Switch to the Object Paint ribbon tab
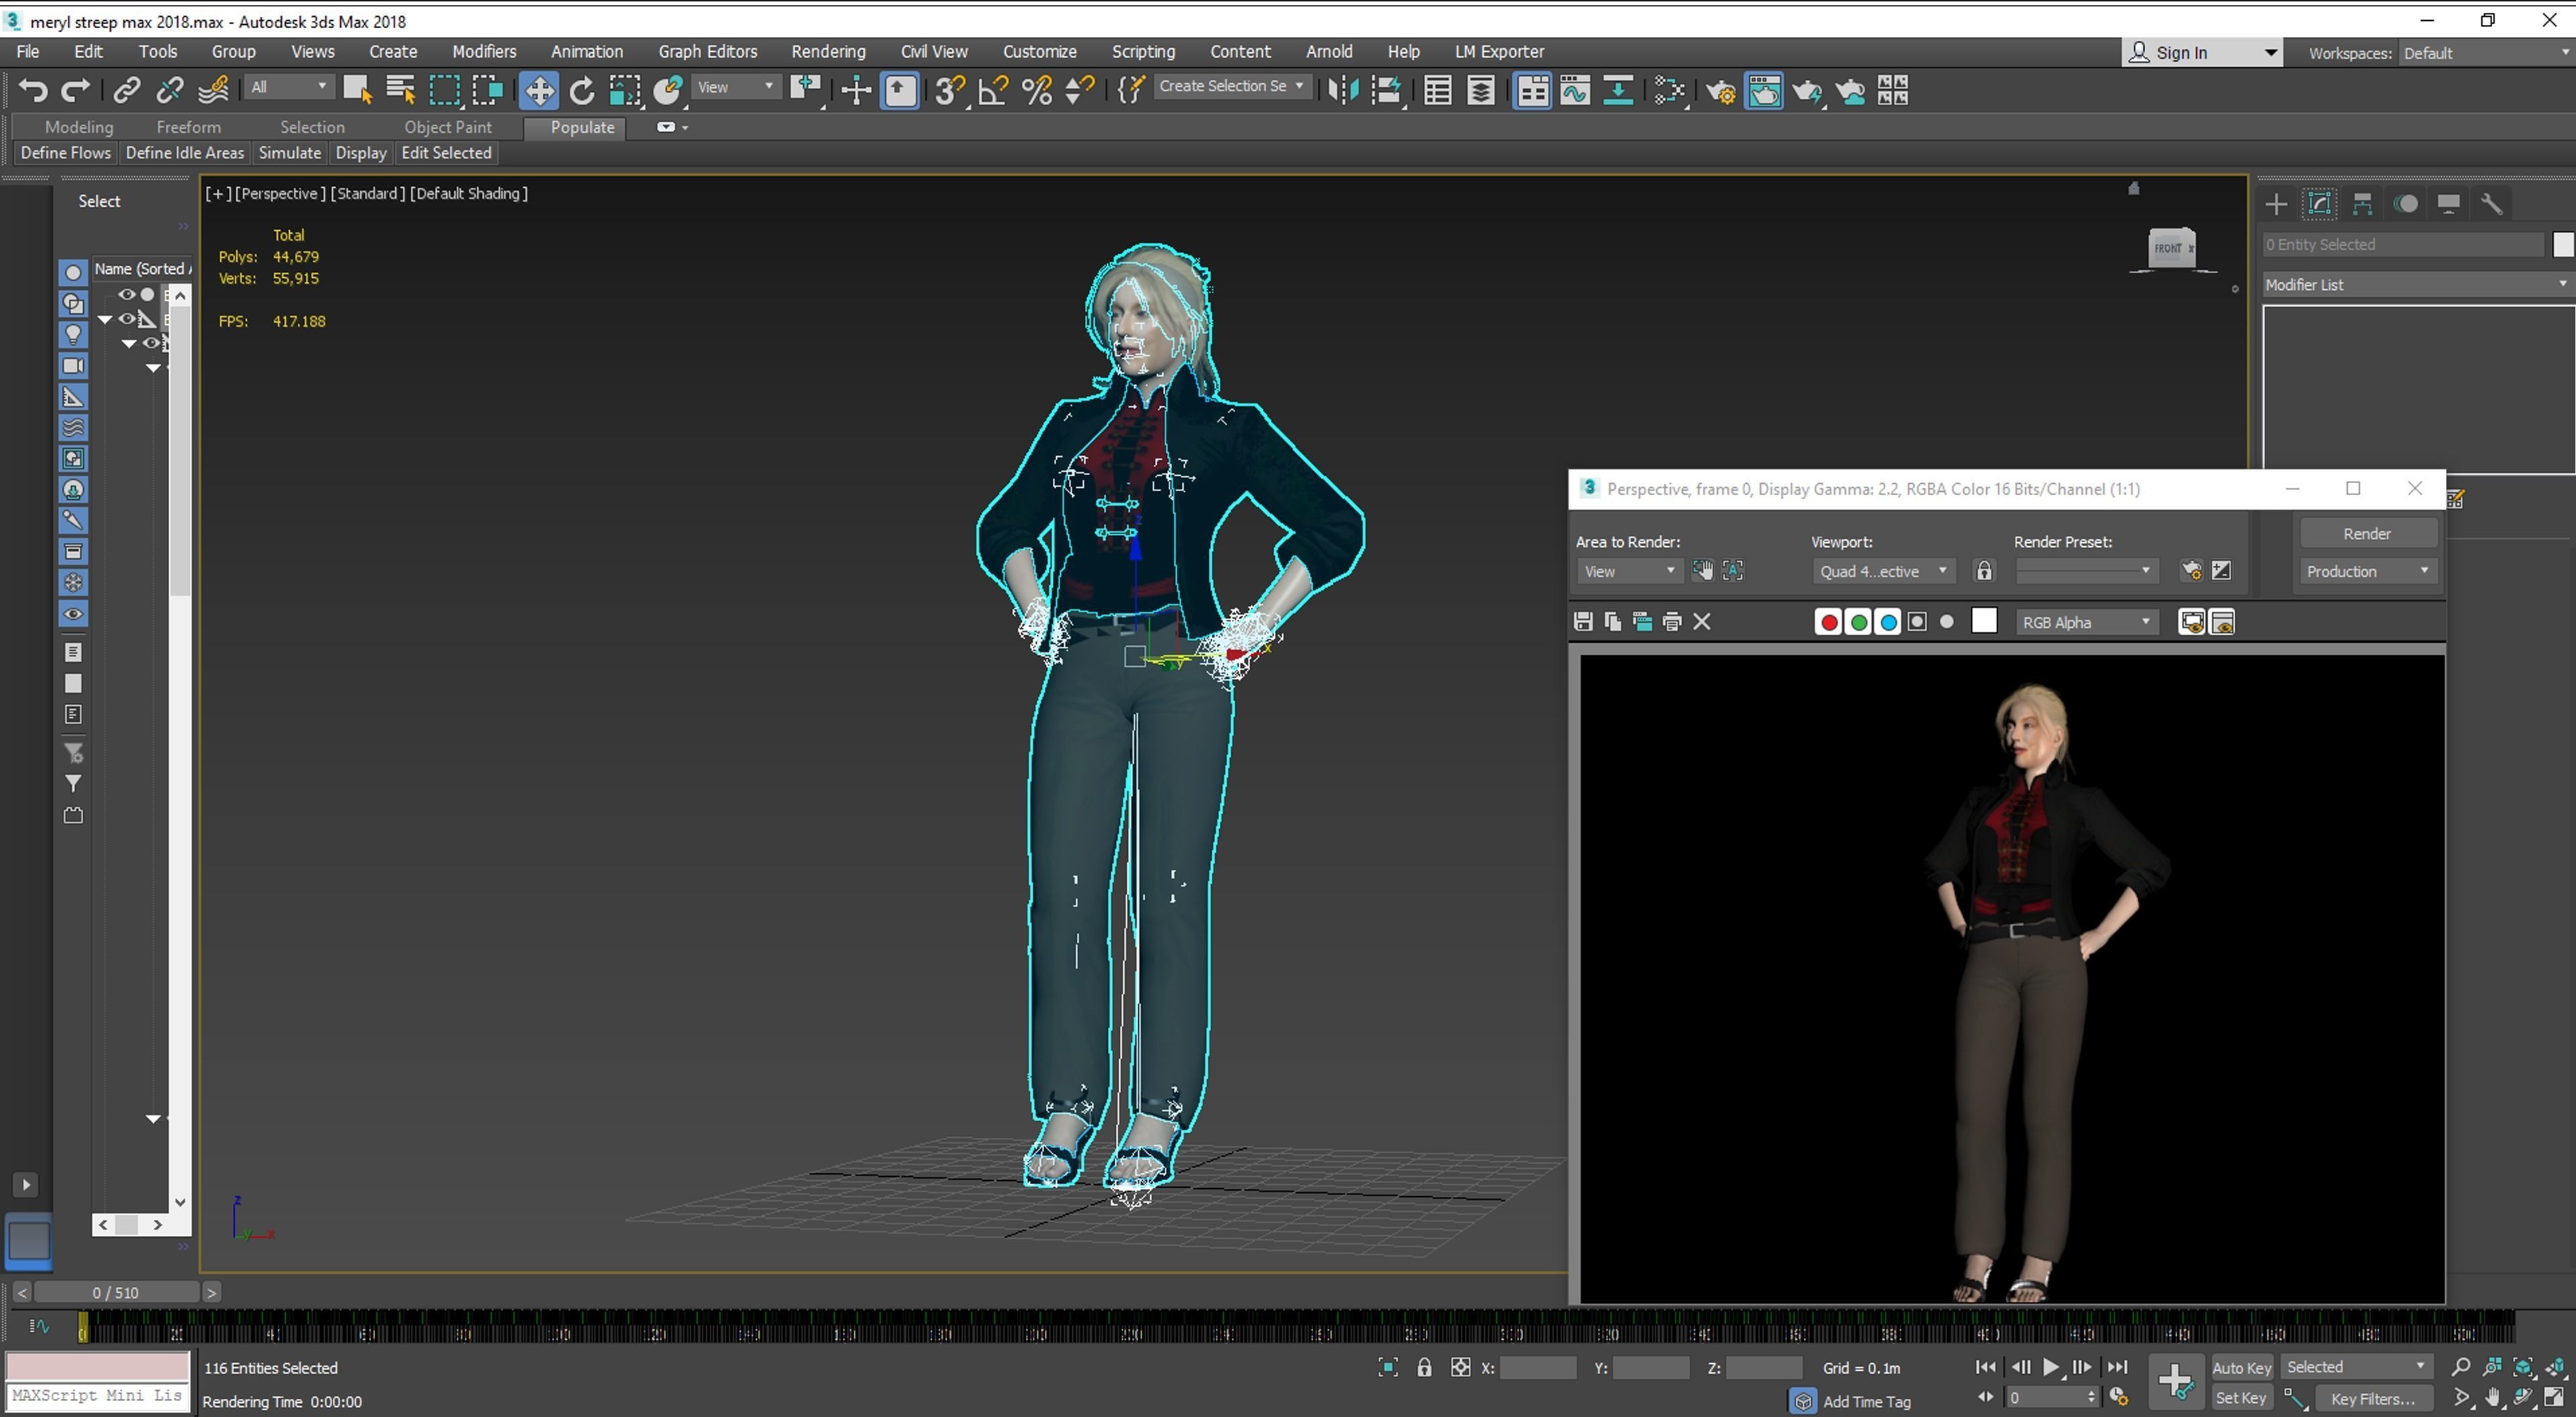 447,127
